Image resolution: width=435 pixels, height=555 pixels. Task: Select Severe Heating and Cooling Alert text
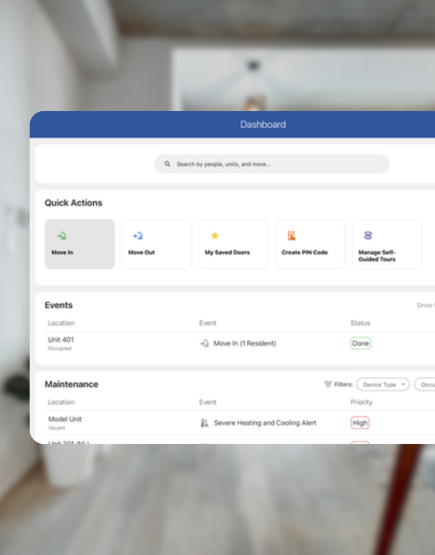(265, 423)
